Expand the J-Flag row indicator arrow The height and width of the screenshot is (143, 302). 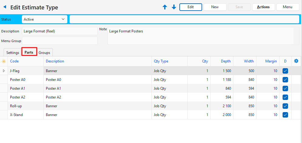(x=4, y=71)
